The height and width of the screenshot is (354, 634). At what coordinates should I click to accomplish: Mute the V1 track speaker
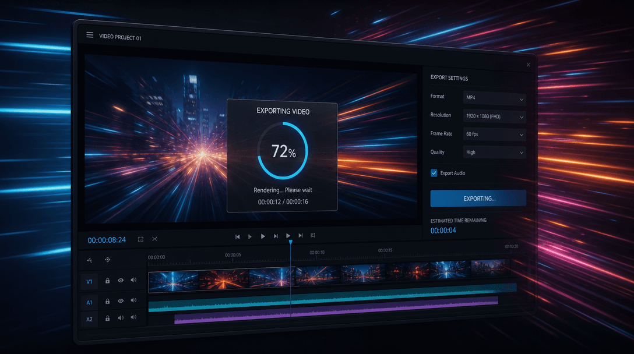pyautogui.click(x=133, y=280)
